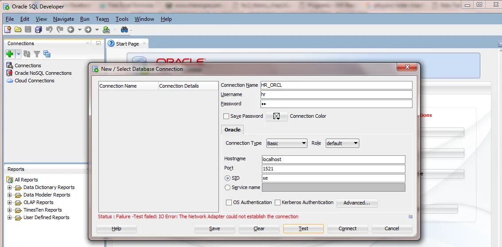Click the New file toolbar icon
Screen dimensions: 502x247
coord(8,29)
